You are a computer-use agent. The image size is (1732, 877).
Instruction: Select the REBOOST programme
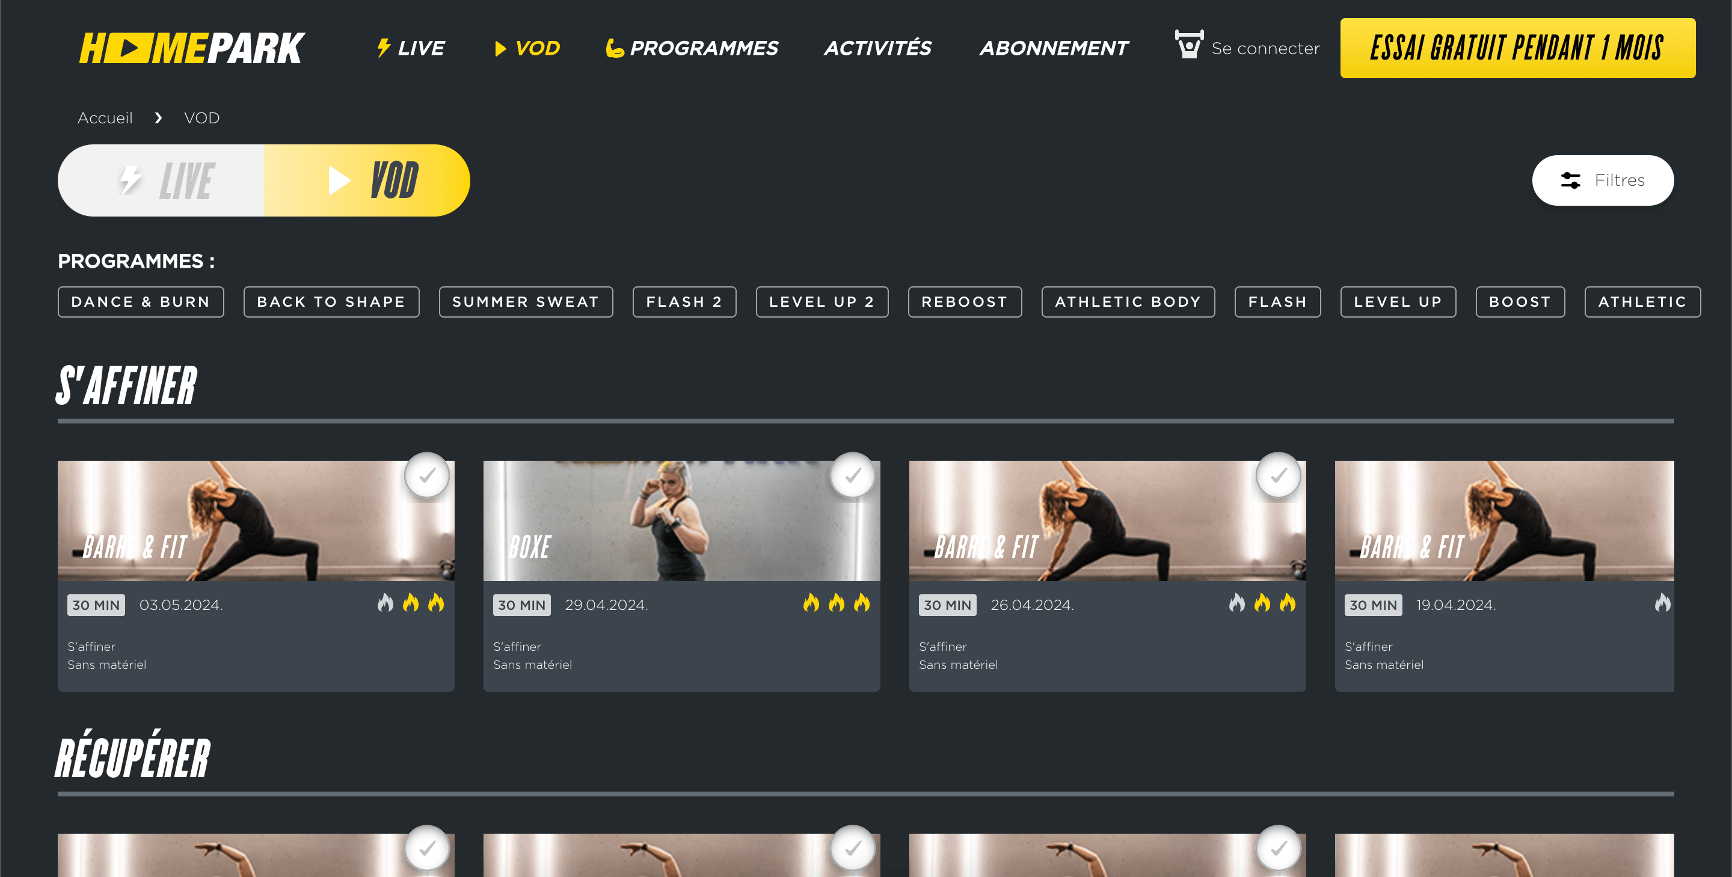(x=964, y=302)
